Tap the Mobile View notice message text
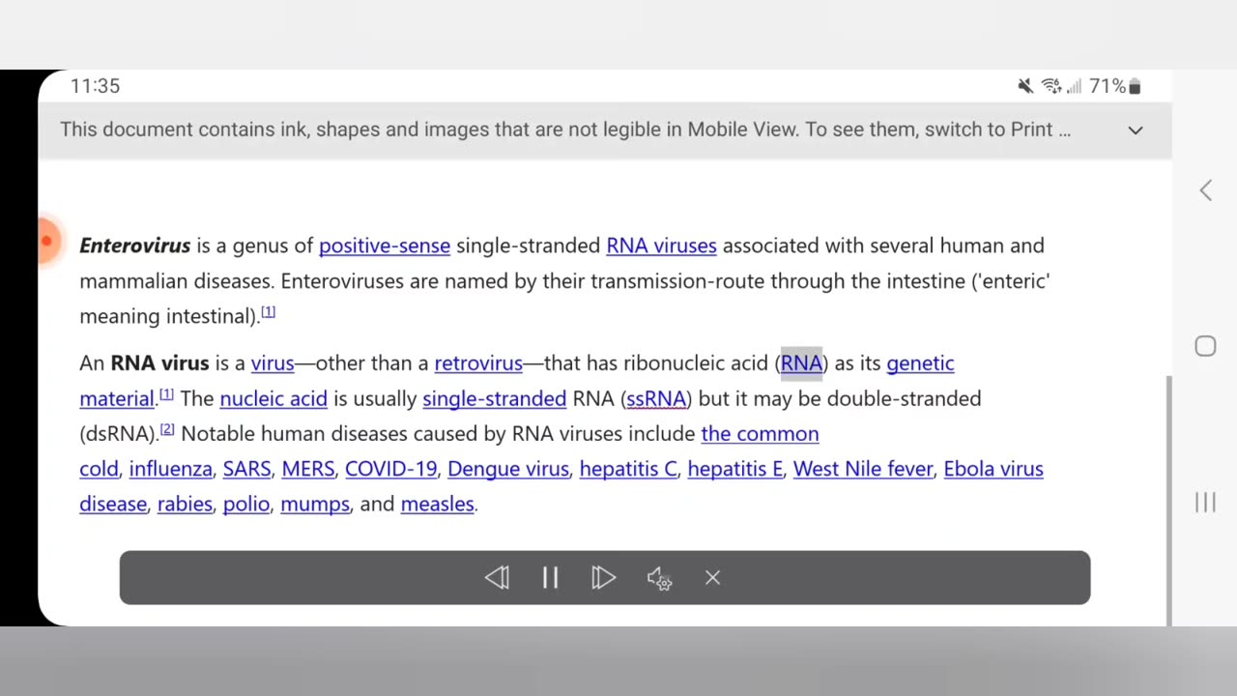Viewport: 1237px width, 696px height. [565, 130]
